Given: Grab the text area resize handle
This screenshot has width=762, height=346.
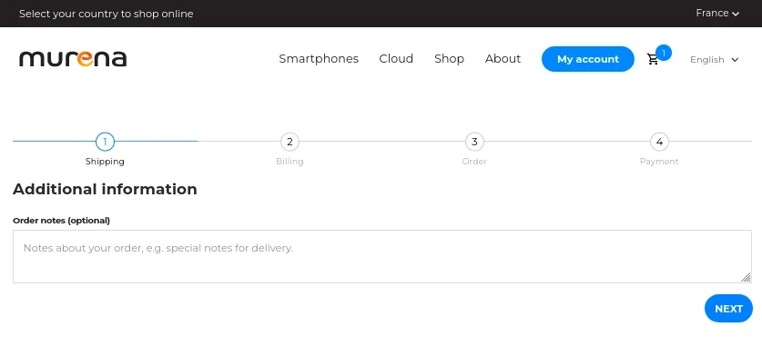Looking at the screenshot, I should click(x=746, y=277).
